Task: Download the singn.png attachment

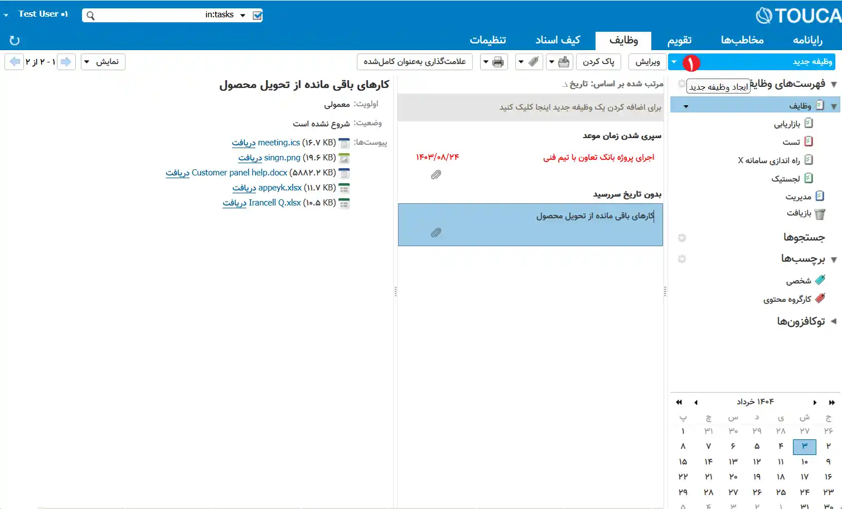Action: pyautogui.click(x=250, y=158)
